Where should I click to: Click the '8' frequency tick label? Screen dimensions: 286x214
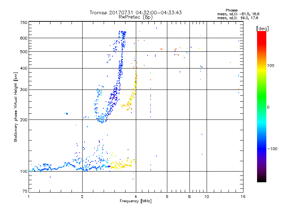tap(189, 197)
